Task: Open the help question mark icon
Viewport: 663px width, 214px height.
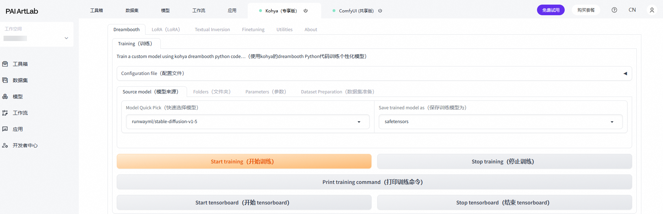Action: 614,10
